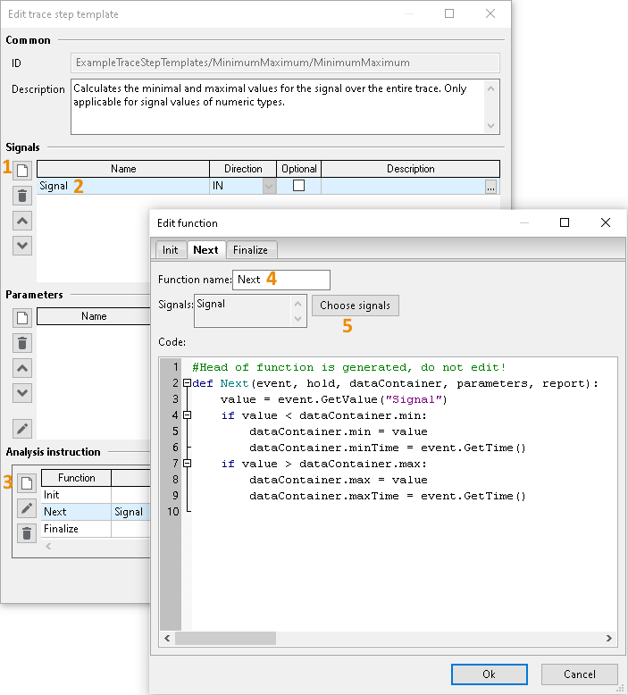Screen dimensions: 628x695
Task: Select the Next tab
Action: click(x=206, y=249)
